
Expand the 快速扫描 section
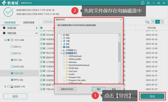tap(37, 28)
